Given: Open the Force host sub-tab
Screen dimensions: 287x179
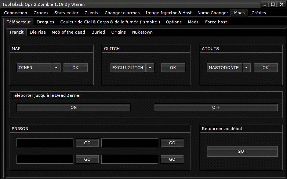Looking at the screenshot, I should tap(216, 22).
